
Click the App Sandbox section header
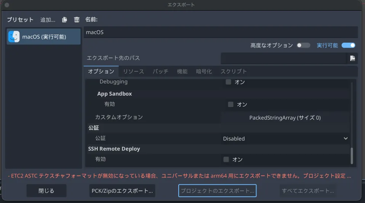click(115, 94)
